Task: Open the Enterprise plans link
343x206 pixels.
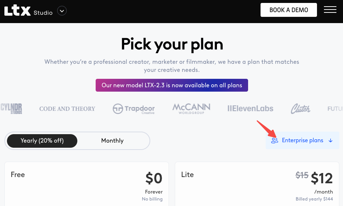Action: pyautogui.click(x=302, y=140)
